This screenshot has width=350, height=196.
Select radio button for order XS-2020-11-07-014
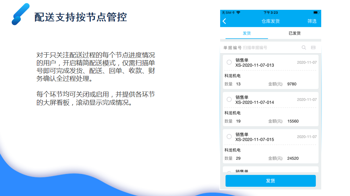pyautogui.click(x=229, y=99)
